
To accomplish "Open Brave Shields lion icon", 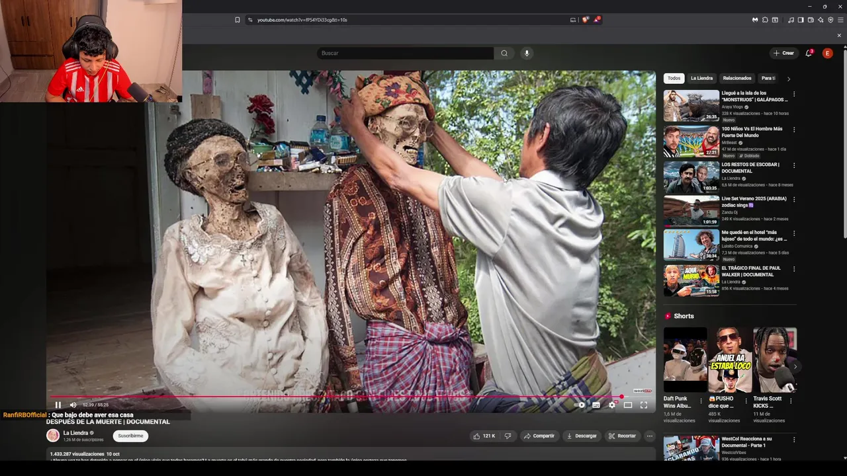I will [585, 20].
